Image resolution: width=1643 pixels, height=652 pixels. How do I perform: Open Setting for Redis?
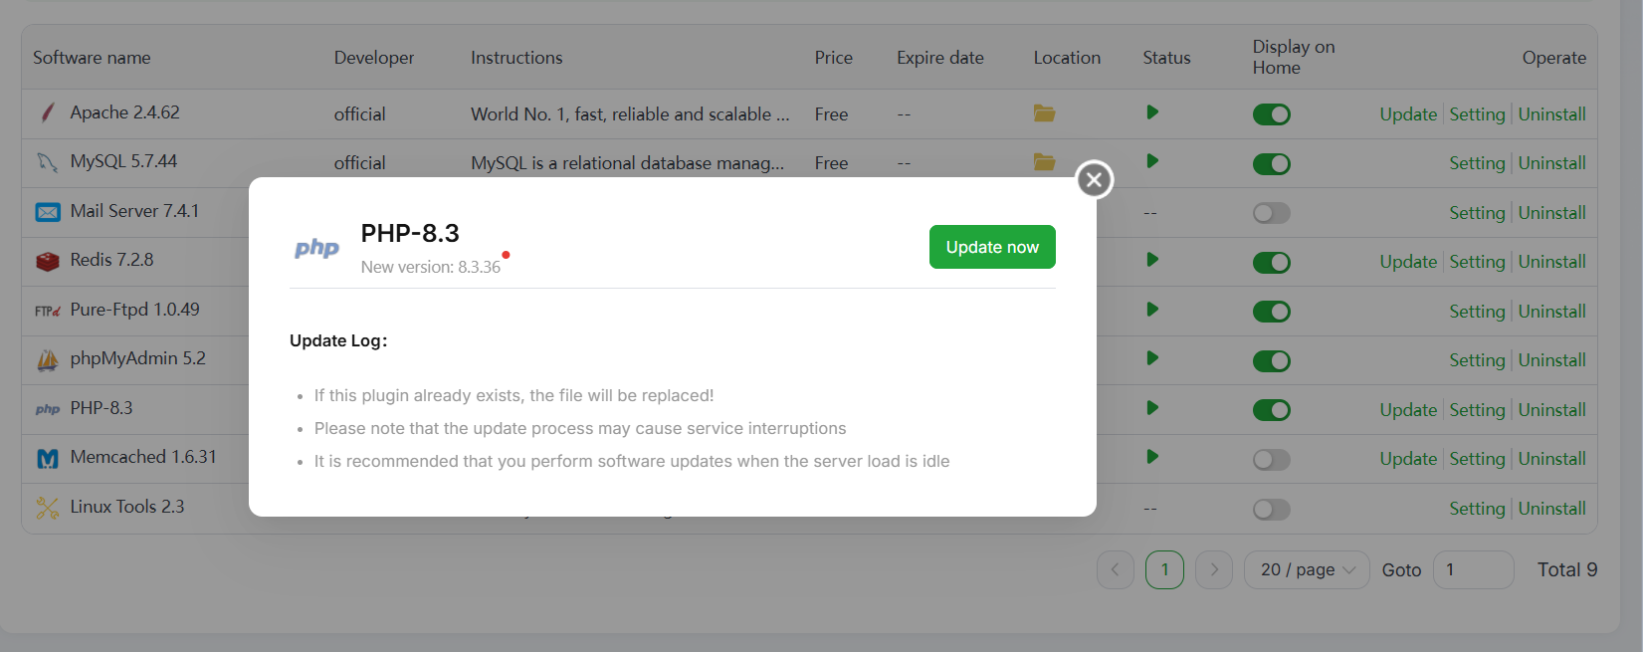tap(1477, 262)
